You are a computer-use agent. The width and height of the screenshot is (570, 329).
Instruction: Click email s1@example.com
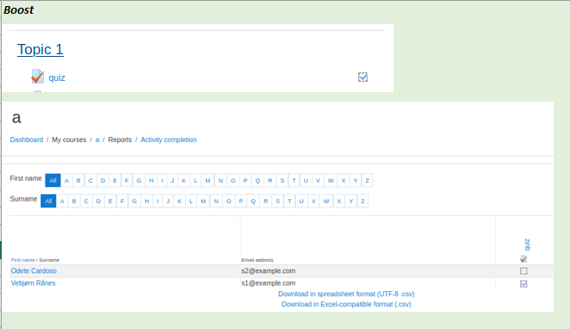point(269,283)
